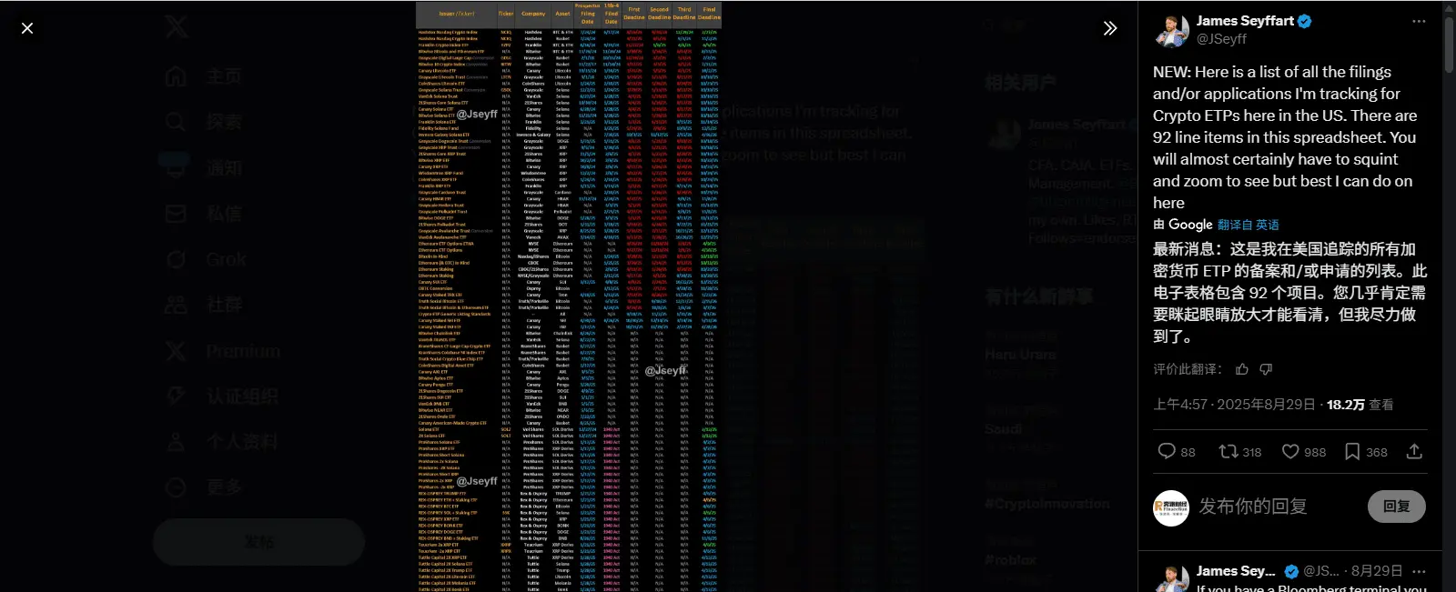Open the three-dot menu on the 8月29日 reply

1419,571
